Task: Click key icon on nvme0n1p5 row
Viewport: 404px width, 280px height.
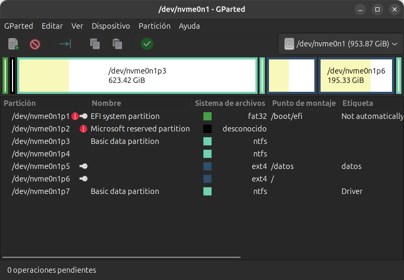Action: coord(83,166)
